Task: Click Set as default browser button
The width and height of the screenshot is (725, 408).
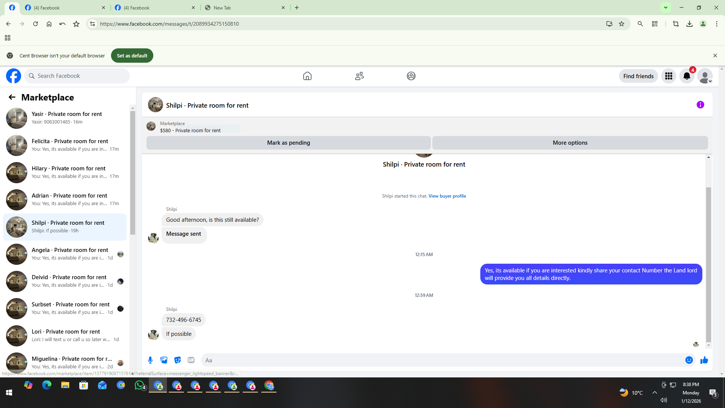Action: pyautogui.click(x=132, y=56)
